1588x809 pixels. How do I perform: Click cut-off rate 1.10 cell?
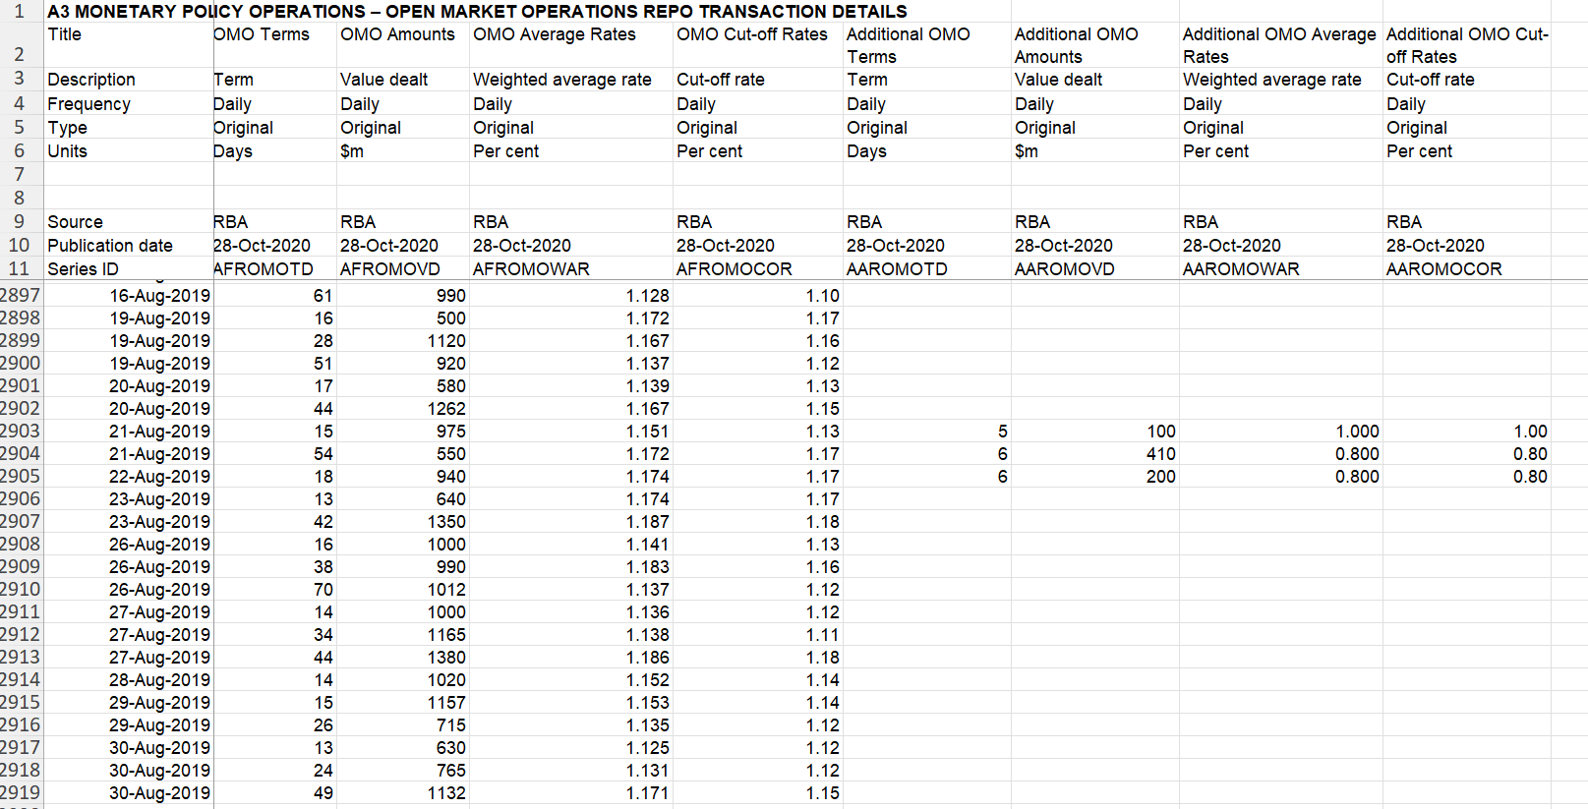tap(758, 295)
